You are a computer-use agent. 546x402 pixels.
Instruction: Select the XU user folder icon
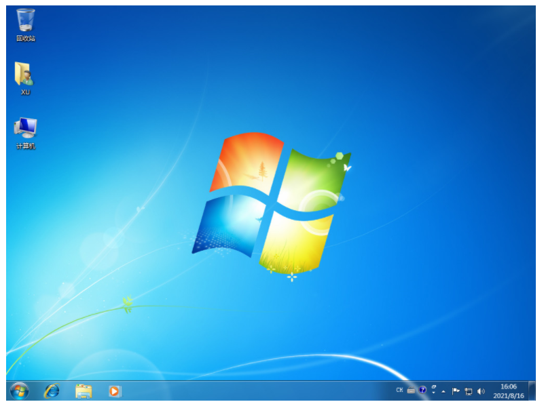pos(25,76)
